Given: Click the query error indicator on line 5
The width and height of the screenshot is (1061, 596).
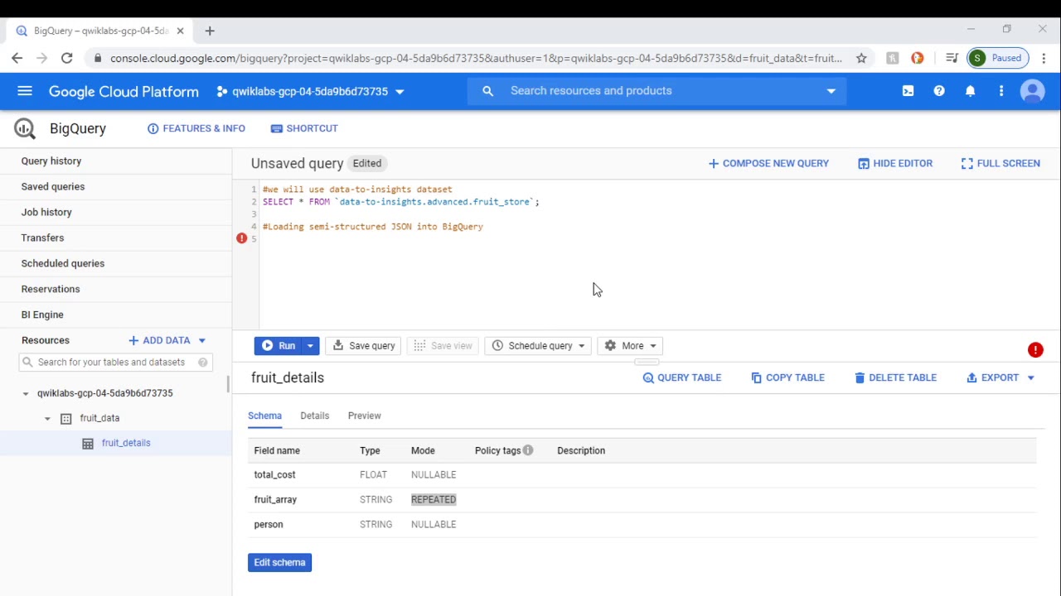Looking at the screenshot, I should click(x=241, y=238).
